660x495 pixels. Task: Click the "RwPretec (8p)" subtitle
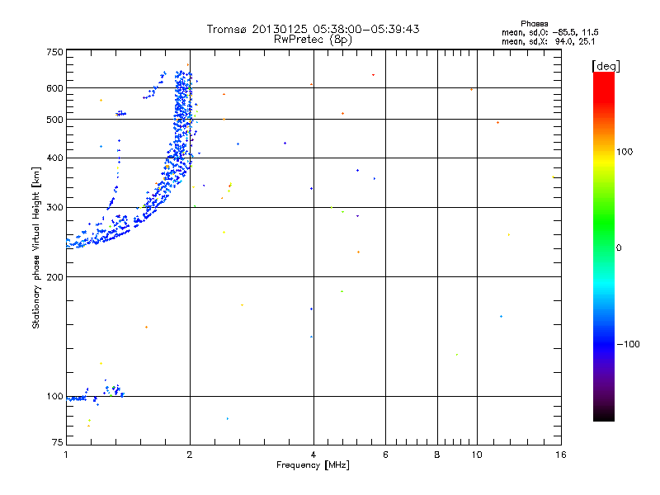(313, 40)
